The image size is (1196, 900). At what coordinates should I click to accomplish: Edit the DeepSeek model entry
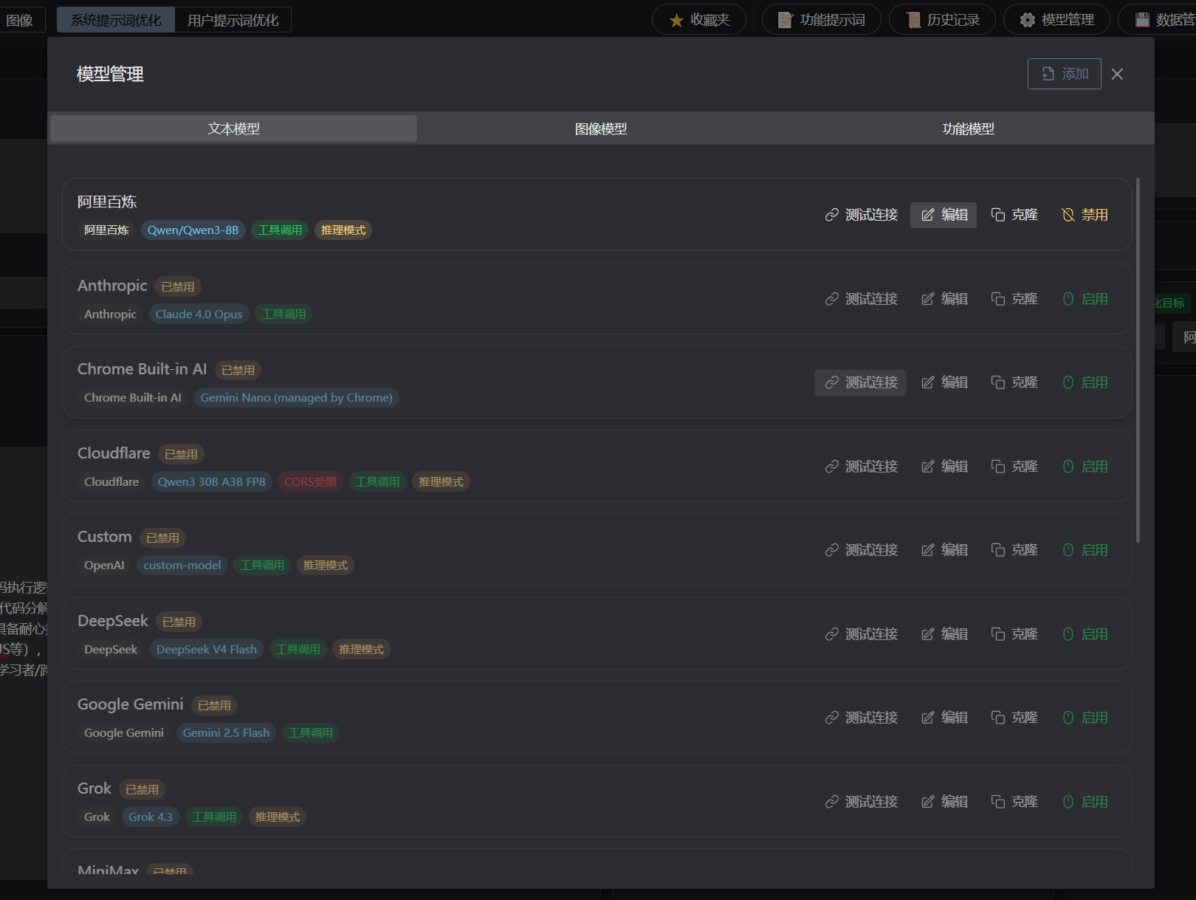pos(944,634)
